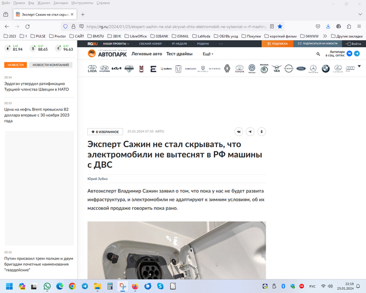Click in the URL address field
Image resolution: width=366 pixels, height=293 pixels.
pyautogui.click(x=176, y=27)
